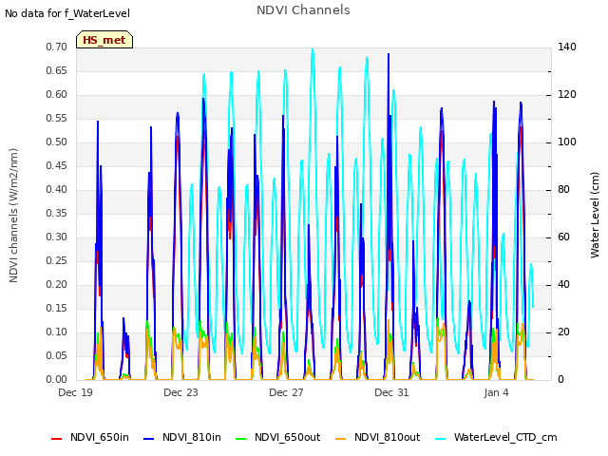Click the 80 right axis tick label

563,190
